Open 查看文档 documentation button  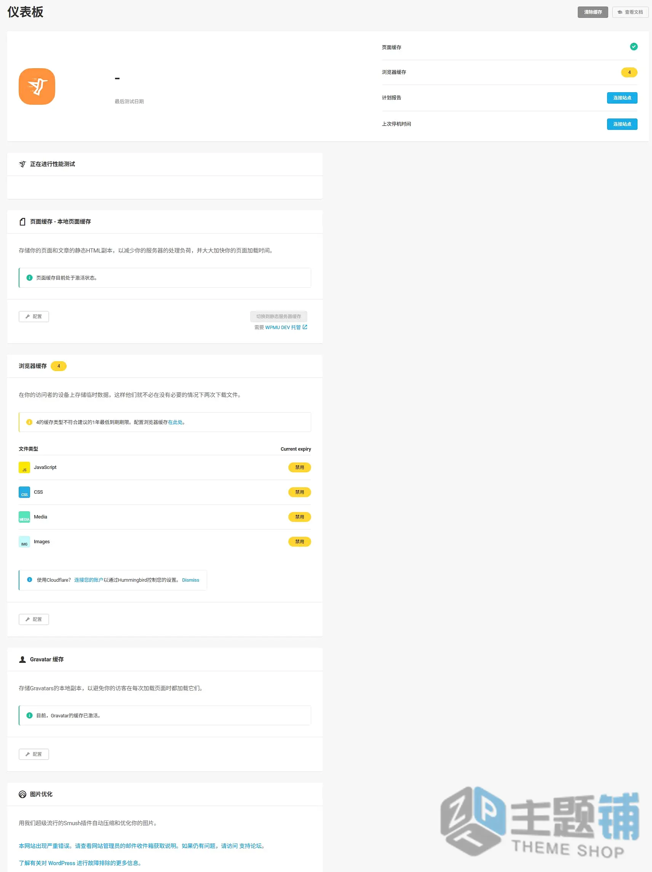(630, 12)
